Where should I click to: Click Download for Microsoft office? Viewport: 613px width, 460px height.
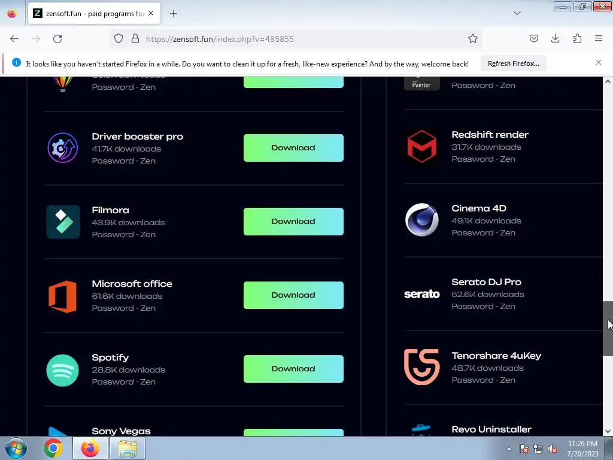pos(293,295)
